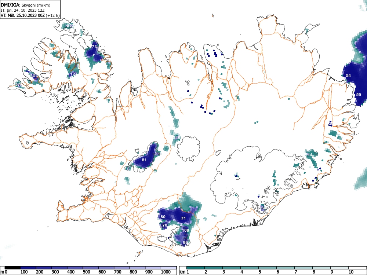This screenshot has width=367, height=275.
Task: Click the value 81 on the glacier
Action: 144,160
